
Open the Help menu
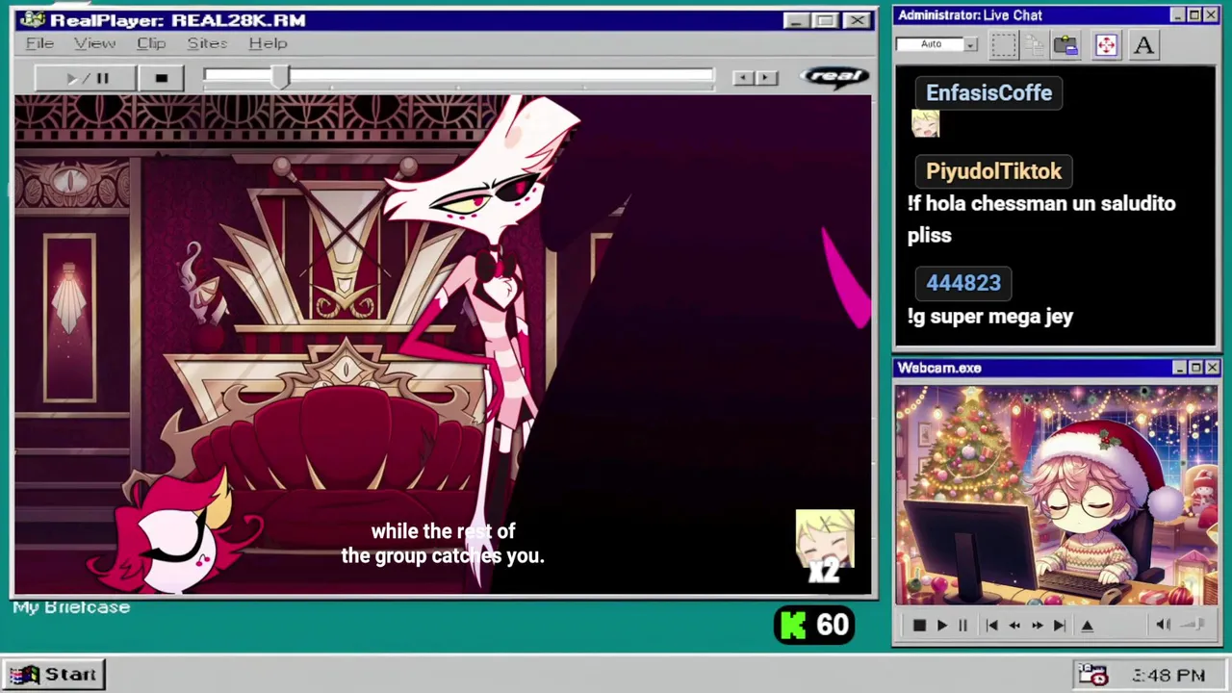click(x=268, y=43)
